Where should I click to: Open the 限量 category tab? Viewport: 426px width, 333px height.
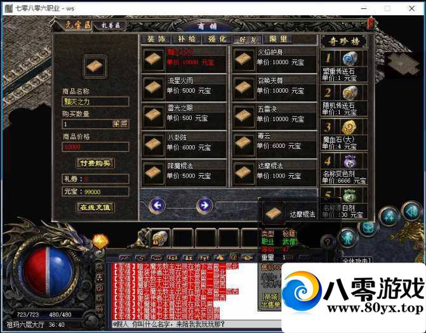(x=277, y=39)
